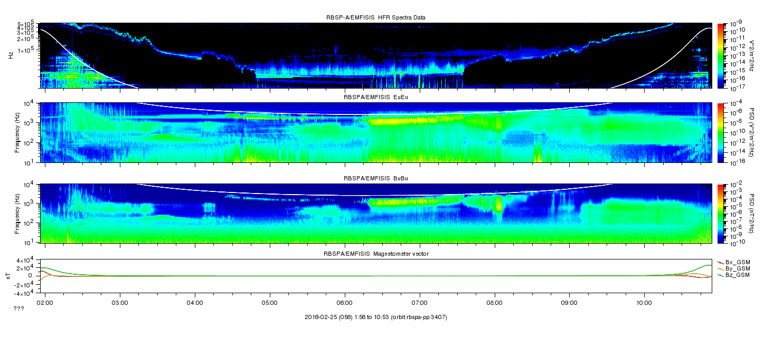764x347 pixels.
Task: Click the 02:00 time axis label
Action: coord(45,303)
